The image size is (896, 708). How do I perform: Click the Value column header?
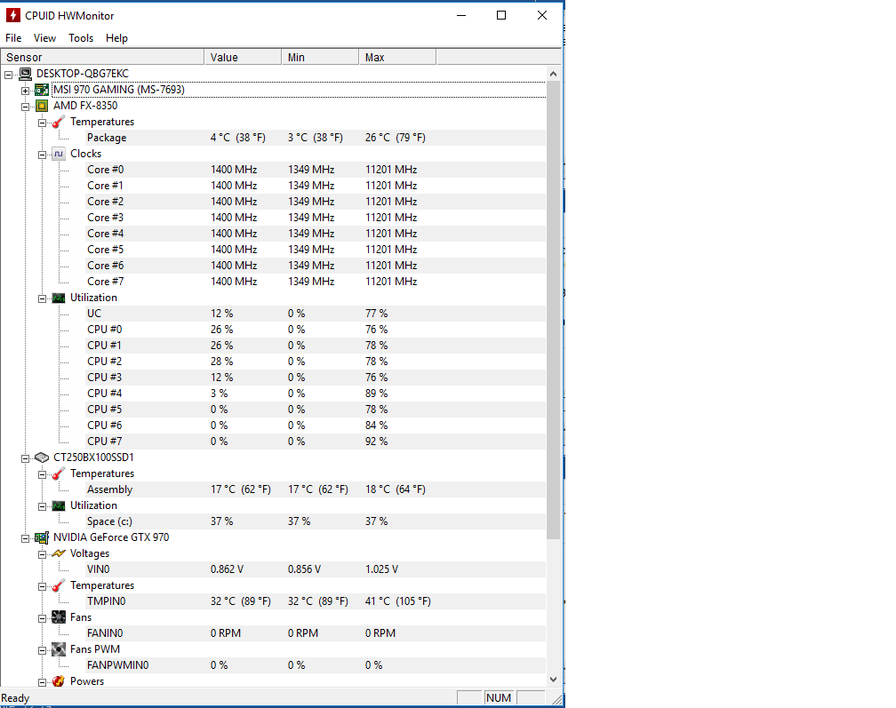pos(243,57)
